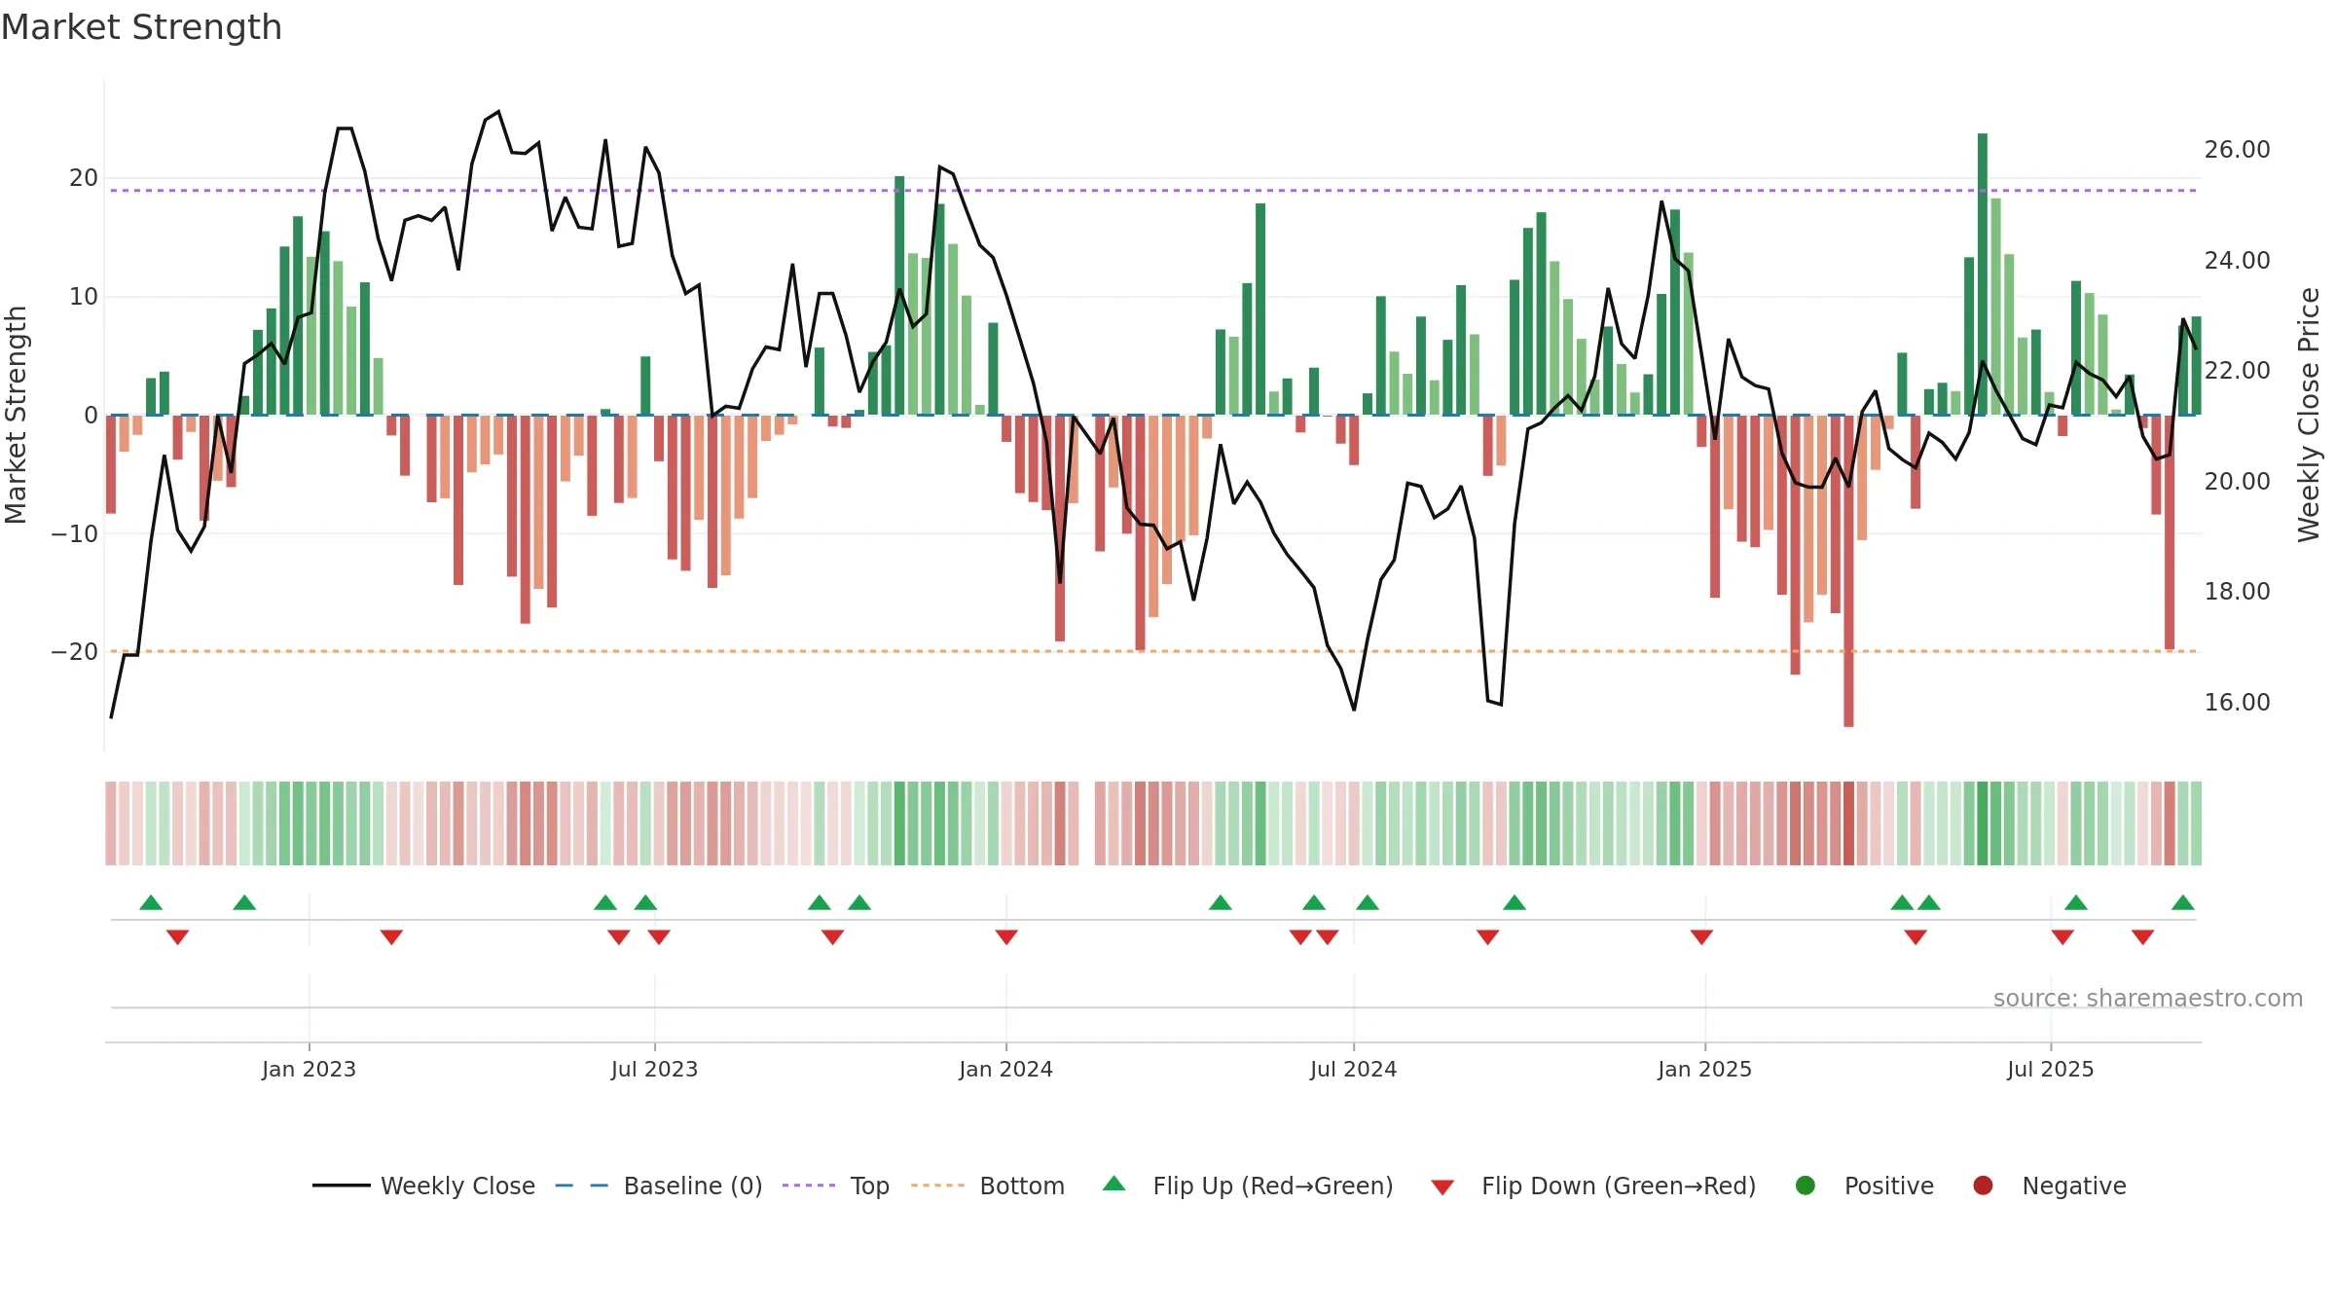Viewport: 2336px width, 1314px height.
Task: Click the 16.00 price axis tick
Action: [x=2237, y=703]
